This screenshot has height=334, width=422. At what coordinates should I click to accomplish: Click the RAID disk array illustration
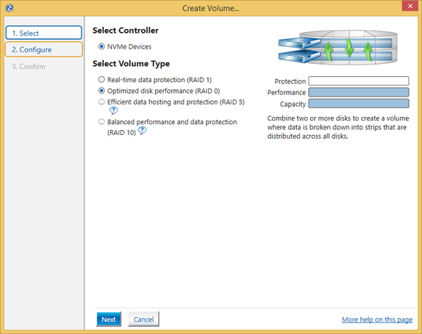[x=338, y=47]
